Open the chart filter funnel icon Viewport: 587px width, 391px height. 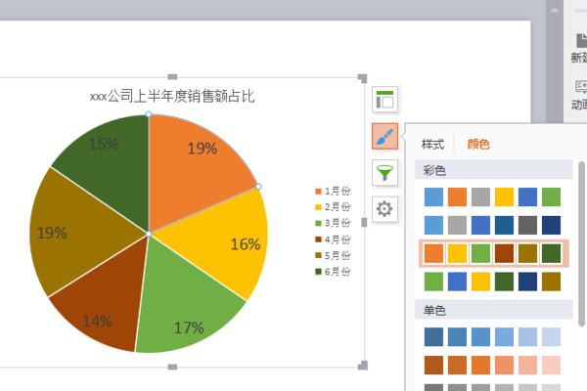384,172
